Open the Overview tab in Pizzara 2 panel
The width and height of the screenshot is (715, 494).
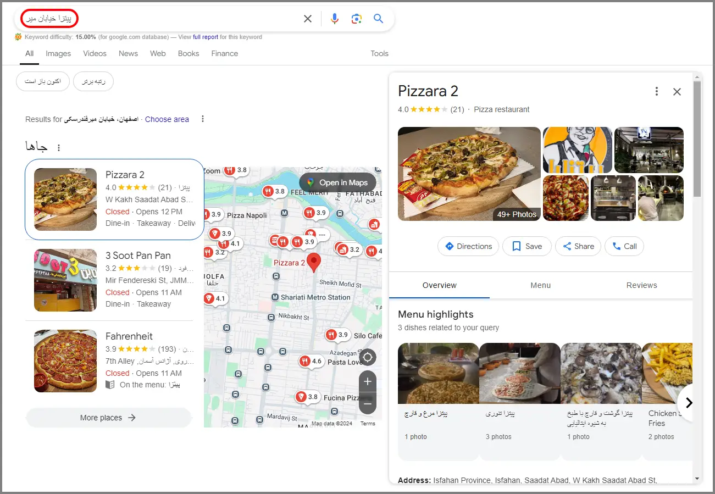tap(440, 285)
